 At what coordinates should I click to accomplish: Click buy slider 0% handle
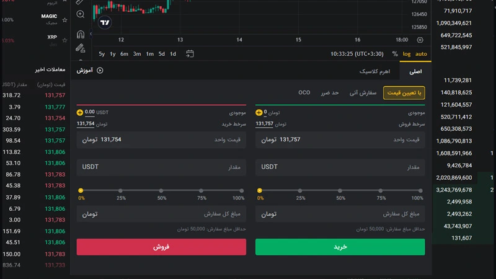pyautogui.click(x=260, y=190)
